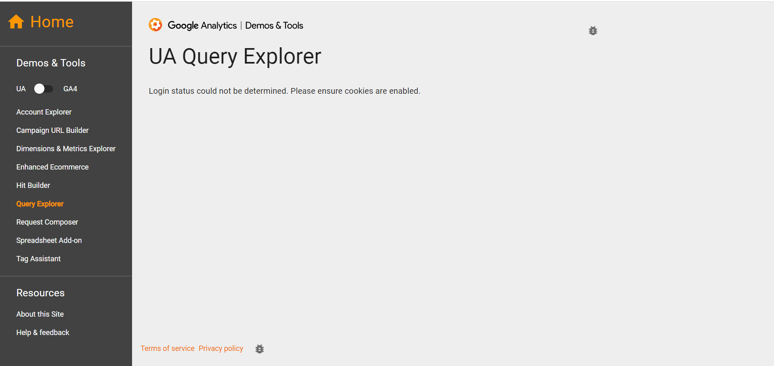This screenshot has width=774, height=366.
Task: Open Help & feedback
Action: [43, 333]
